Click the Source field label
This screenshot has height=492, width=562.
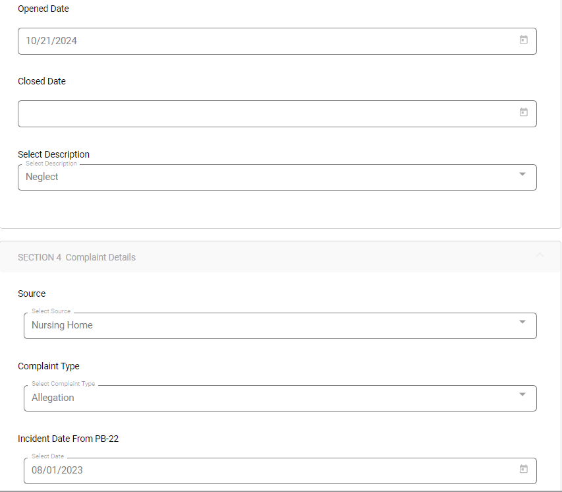[32, 293]
